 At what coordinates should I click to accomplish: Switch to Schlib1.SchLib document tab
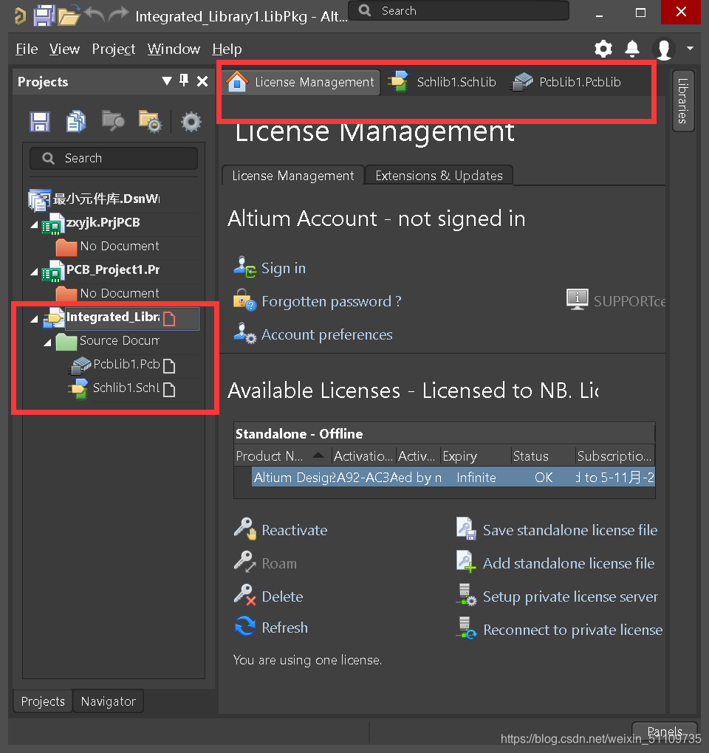click(442, 82)
